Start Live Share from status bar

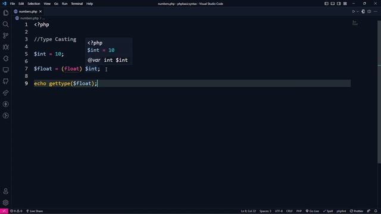point(35,211)
